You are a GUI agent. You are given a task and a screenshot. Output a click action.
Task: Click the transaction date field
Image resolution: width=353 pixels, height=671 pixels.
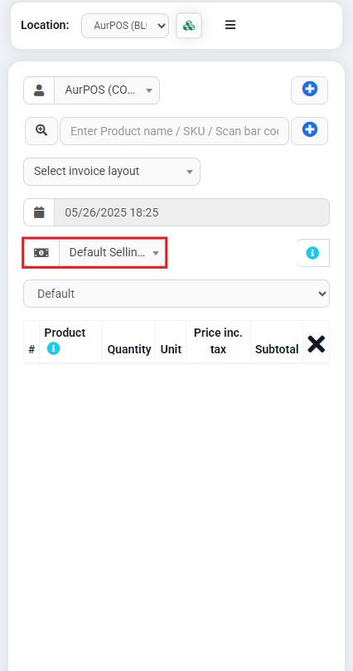pyautogui.click(x=192, y=212)
